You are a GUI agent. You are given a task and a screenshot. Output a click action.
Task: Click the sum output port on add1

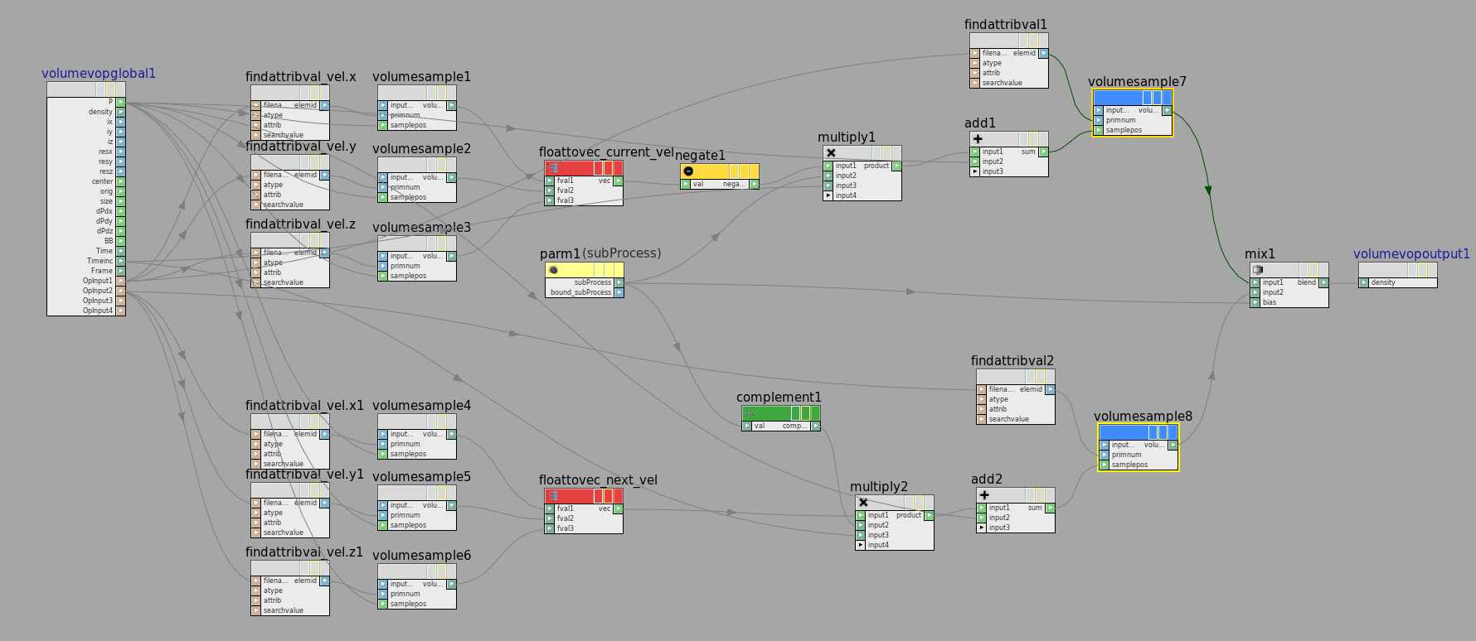click(x=1044, y=152)
